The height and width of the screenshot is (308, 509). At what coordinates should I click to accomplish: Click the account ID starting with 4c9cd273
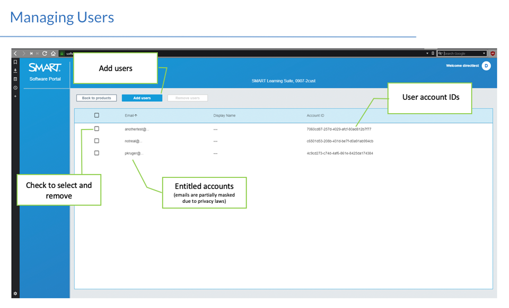(340, 153)
